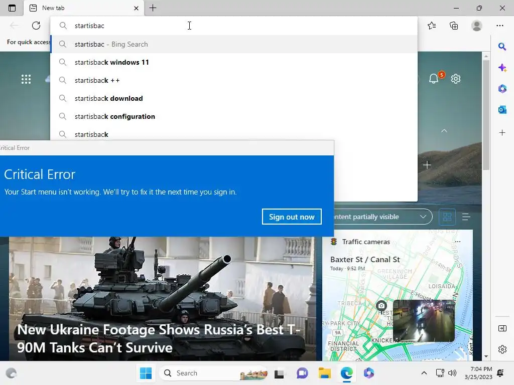Open the volume tray icon

point(452,373)
